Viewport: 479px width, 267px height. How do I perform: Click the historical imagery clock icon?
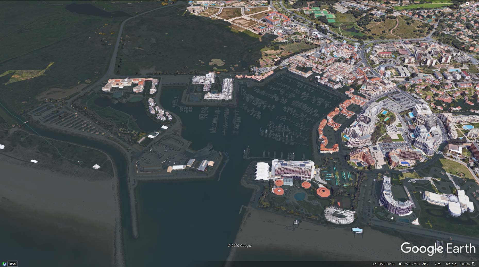click(4, 264)
